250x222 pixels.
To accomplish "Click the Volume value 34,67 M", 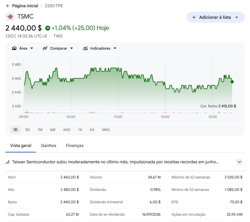I will coord(154,177).
